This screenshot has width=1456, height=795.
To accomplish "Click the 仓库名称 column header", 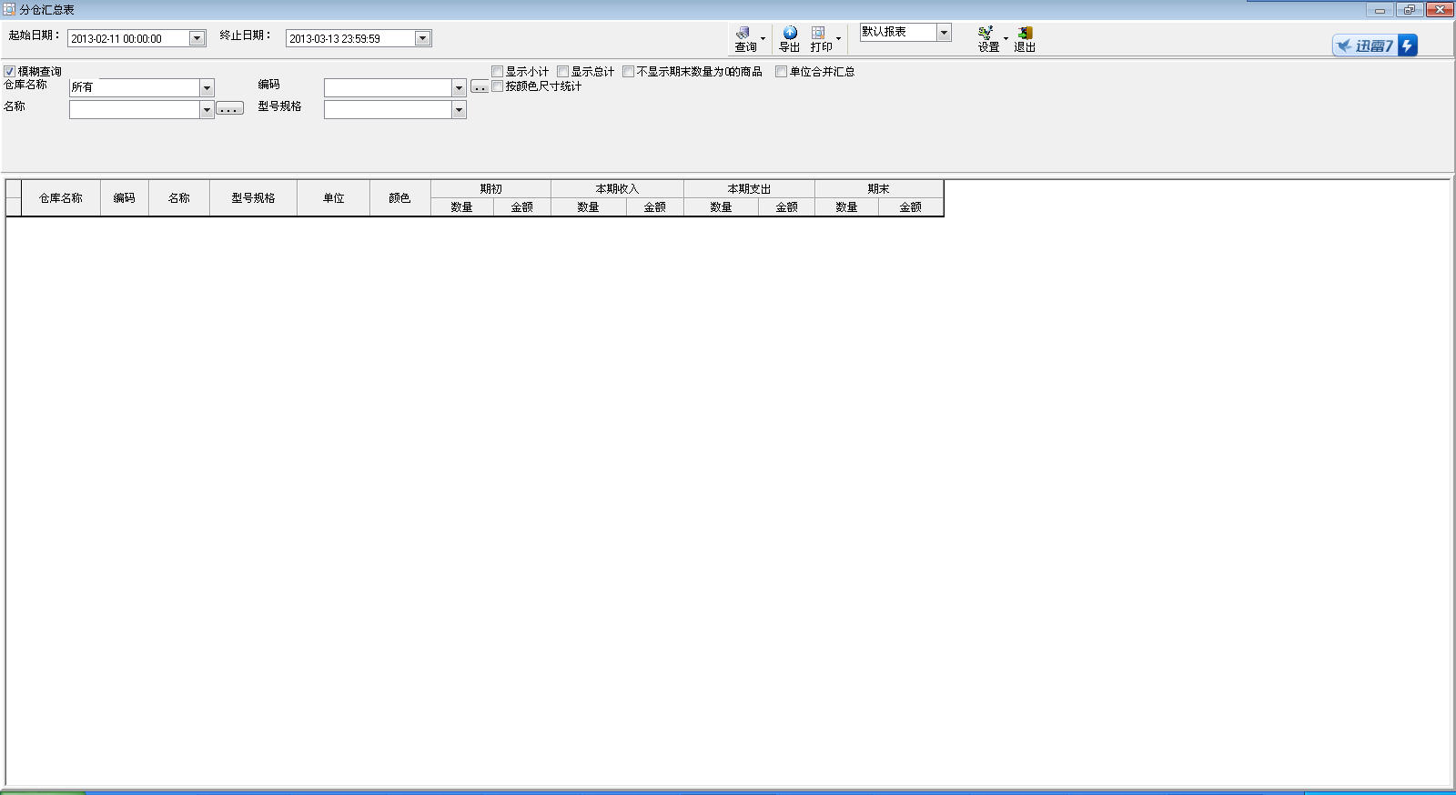I will tap(61, 197).
